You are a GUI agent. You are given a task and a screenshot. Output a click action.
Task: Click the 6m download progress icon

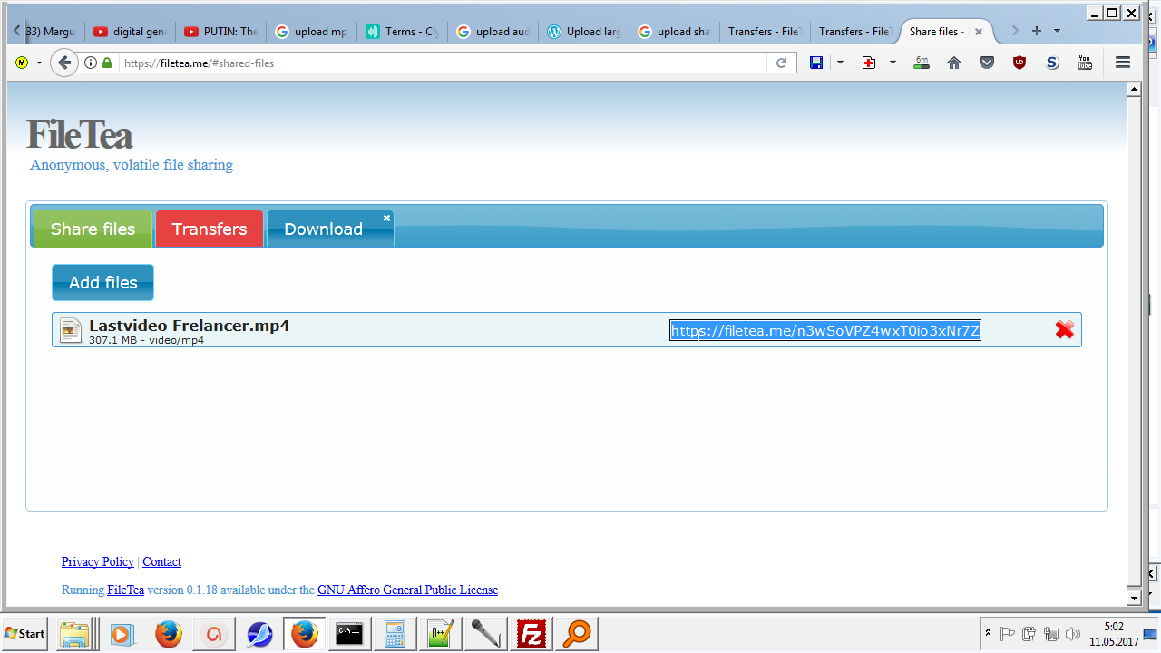tap(922, 63)
